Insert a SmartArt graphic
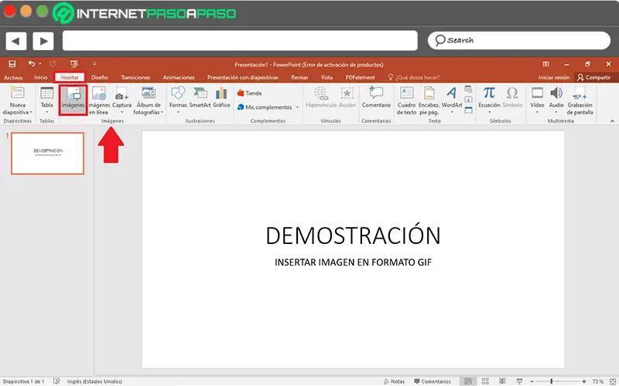 tap(200, 98)
